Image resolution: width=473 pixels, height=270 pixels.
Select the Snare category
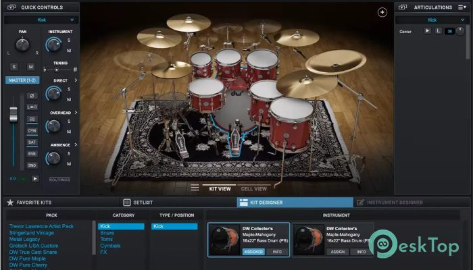107,233
